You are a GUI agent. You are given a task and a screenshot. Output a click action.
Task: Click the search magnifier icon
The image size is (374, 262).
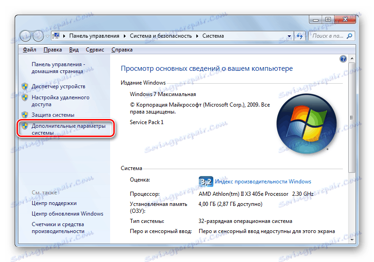point(349,36)
